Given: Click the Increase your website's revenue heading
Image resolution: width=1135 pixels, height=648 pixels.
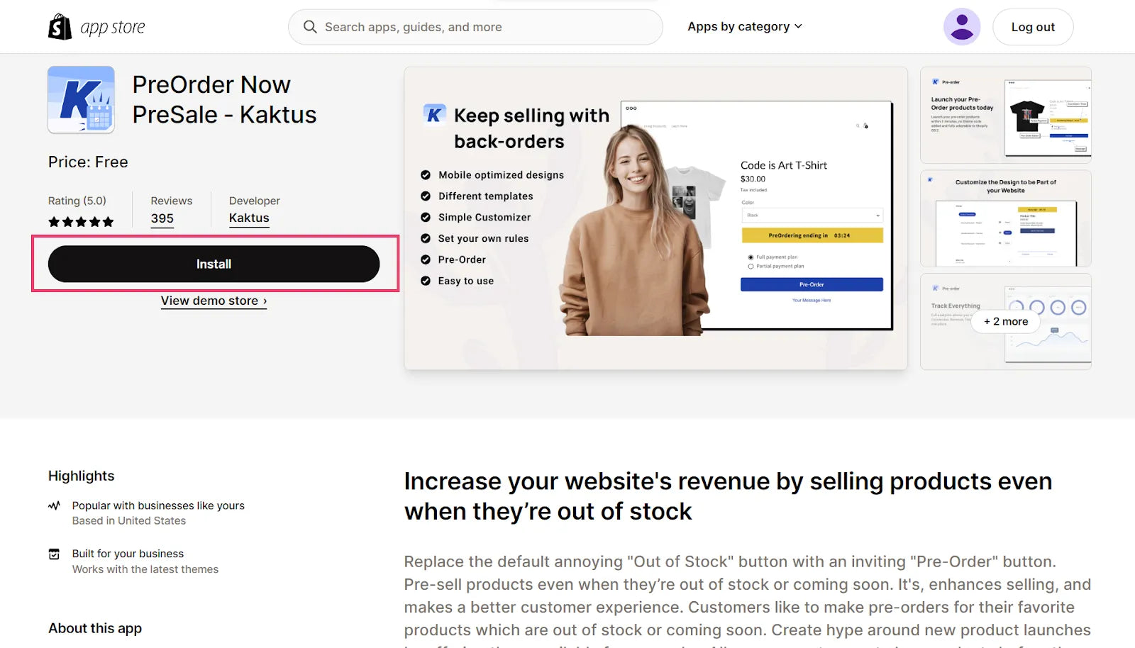Looking at the screenshot, I should 728,496.
